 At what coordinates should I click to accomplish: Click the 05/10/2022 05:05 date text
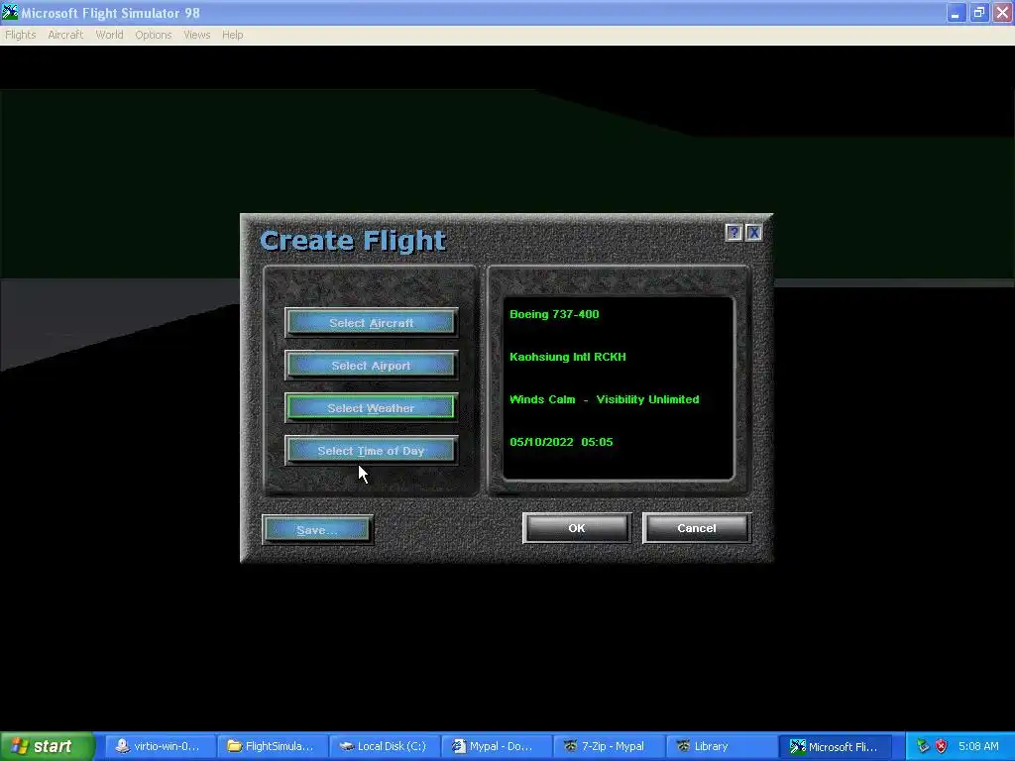coord(561,442)
